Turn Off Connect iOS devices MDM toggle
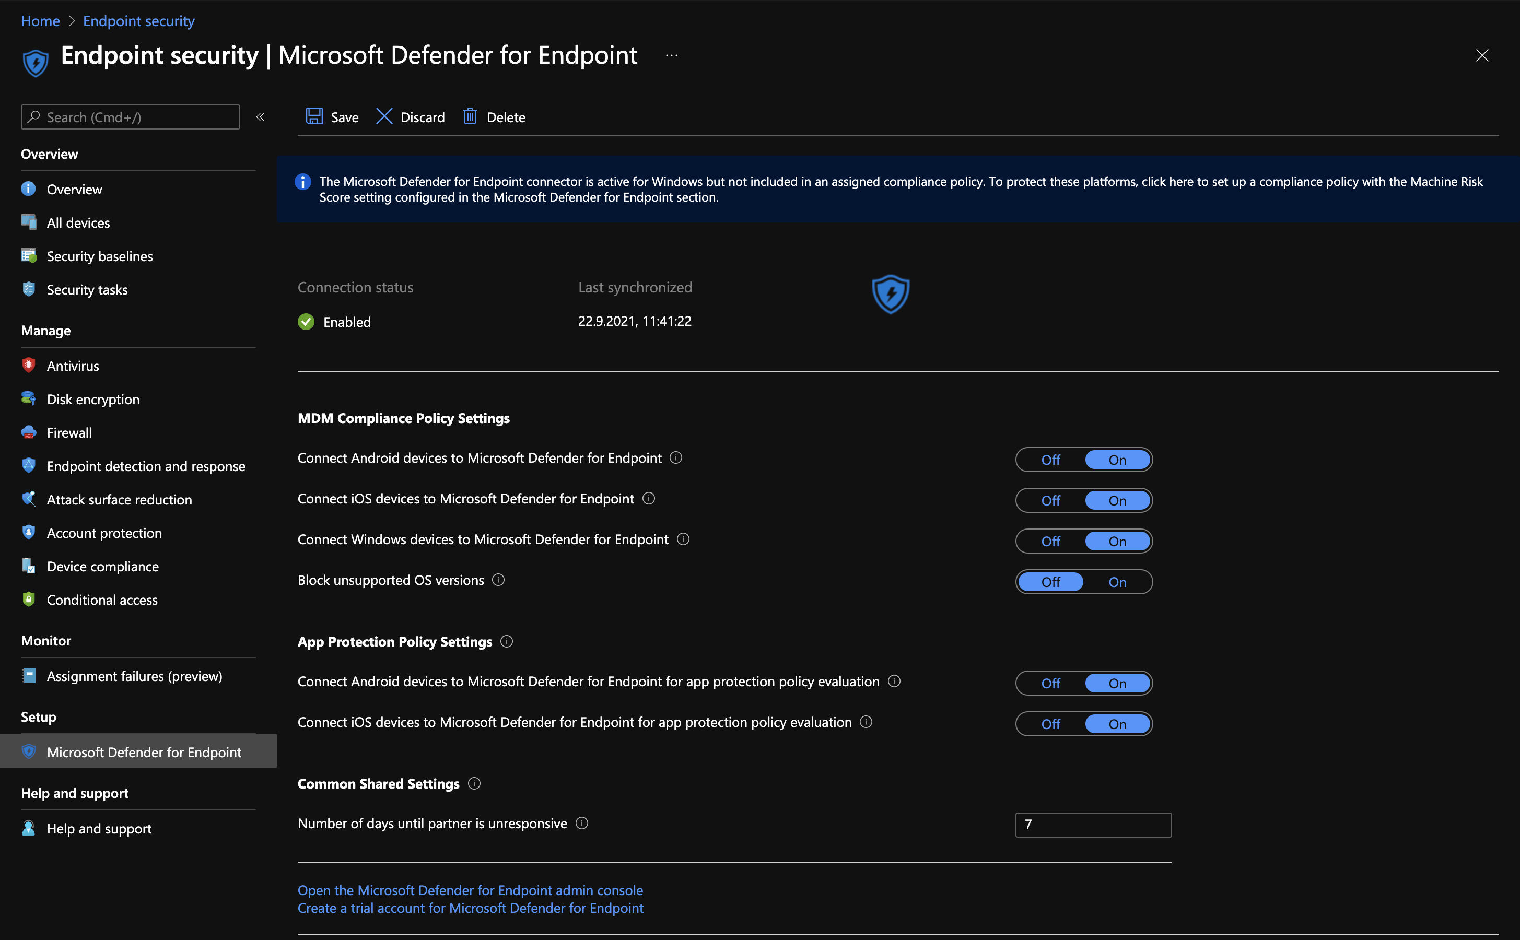Screen dimensions: 1520x940 click(x=1050, y=500)
